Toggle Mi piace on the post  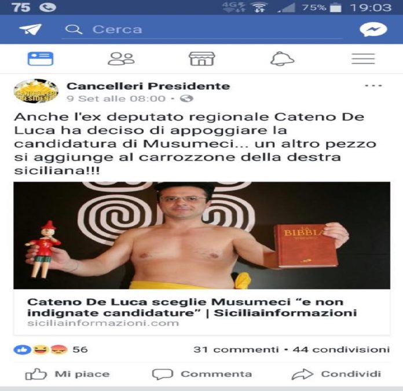point(67,374)
